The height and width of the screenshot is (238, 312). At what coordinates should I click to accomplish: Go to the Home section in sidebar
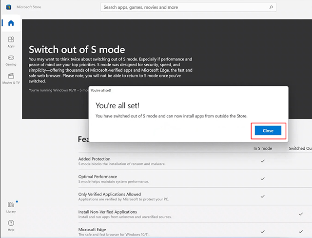click(x=11, y=23)
